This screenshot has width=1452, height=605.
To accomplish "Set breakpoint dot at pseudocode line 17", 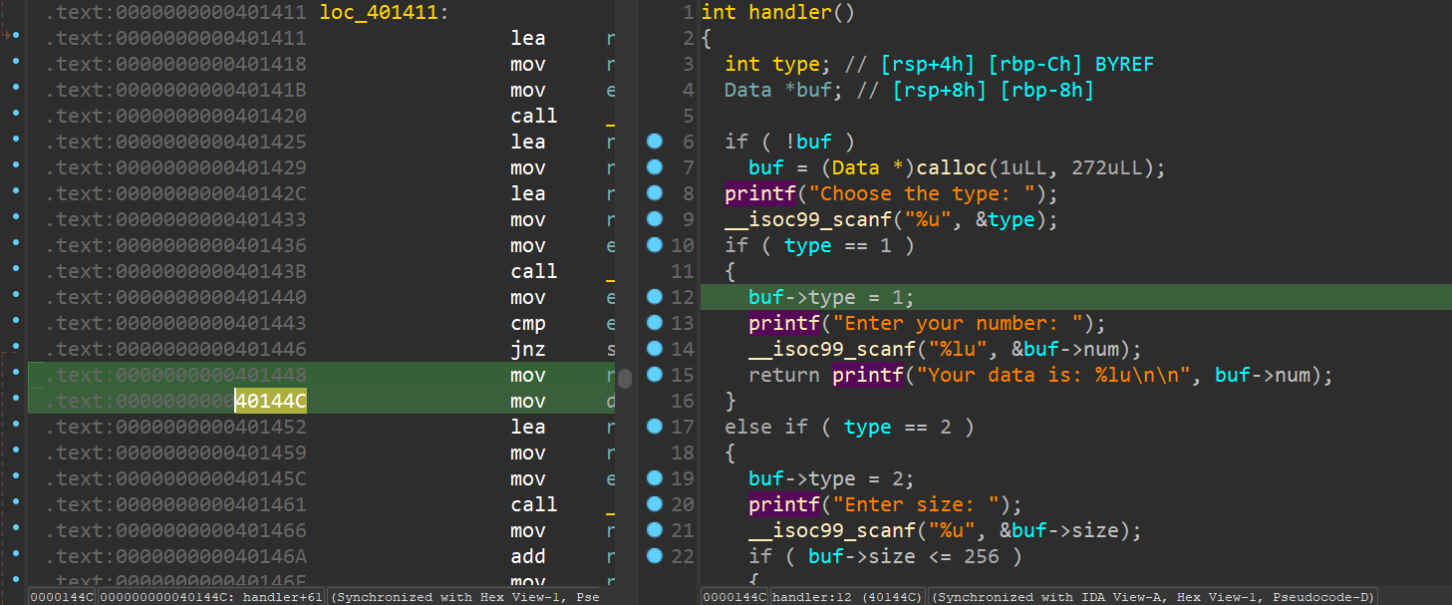I will [655, 427].
